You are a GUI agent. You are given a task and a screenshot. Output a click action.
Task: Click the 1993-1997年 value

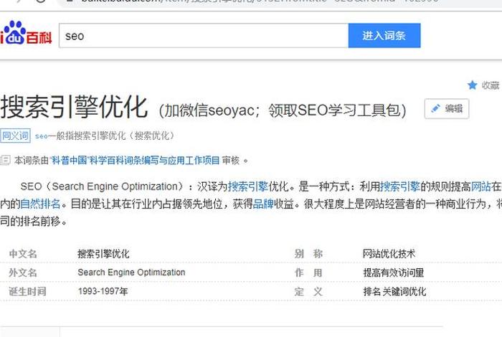[103, 291]
